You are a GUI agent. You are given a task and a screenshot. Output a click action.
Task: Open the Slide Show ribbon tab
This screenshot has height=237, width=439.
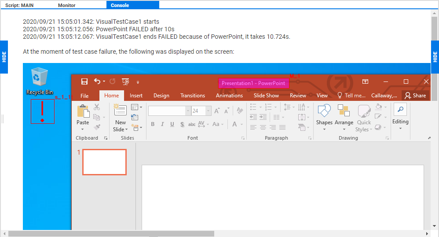pyautogui.click(x=266, y=96)
